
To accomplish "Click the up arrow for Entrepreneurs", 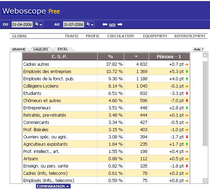I will [187, 108].
